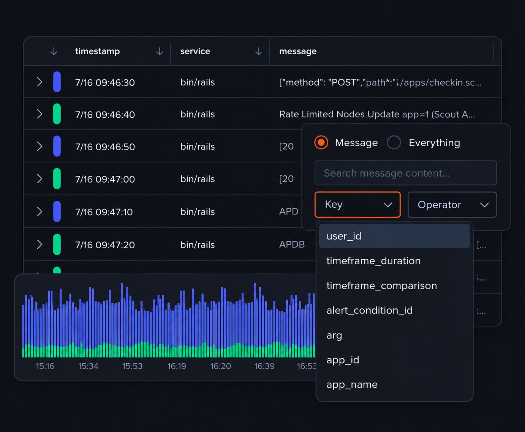Expand the 09:46:50 log row
The image size is (525, 432).
click(x=40, y=146)
